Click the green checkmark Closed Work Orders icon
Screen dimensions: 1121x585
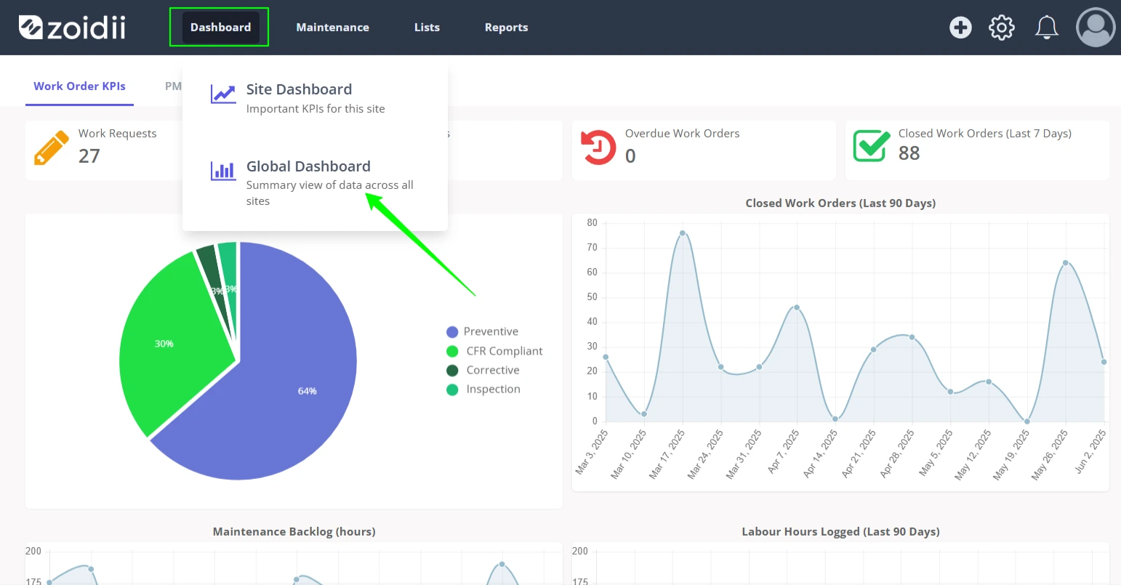872,146
